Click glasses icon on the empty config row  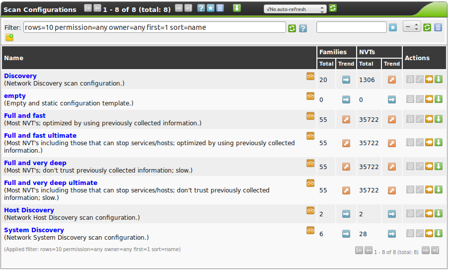tap(310, 96)
